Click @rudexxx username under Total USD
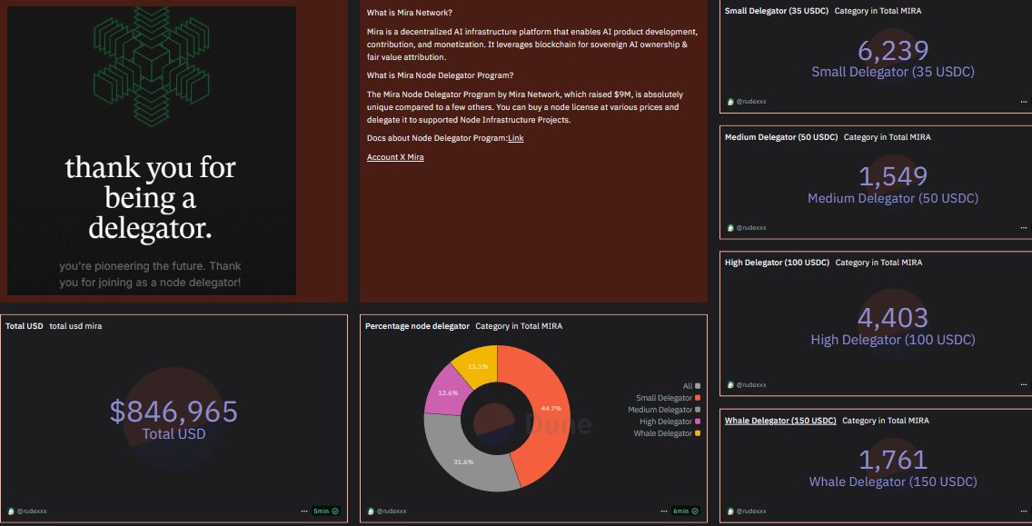The width and height of the screenshot is (1032, 526). (32, 511)
